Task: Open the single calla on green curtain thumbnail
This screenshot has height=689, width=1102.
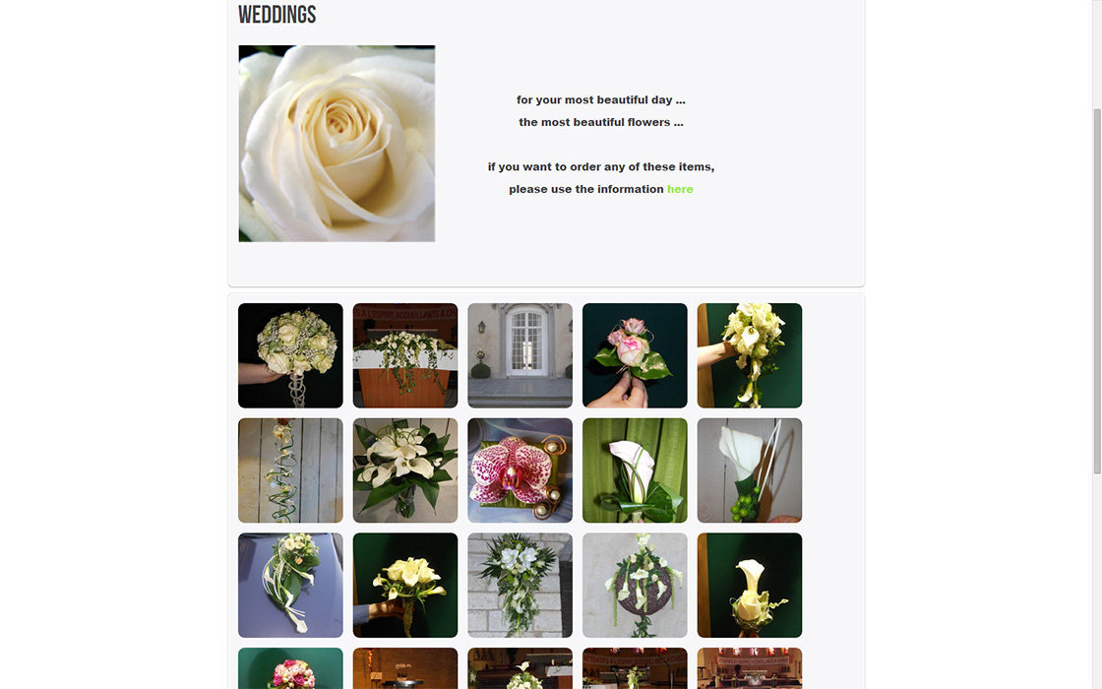Action: point(635,470)
